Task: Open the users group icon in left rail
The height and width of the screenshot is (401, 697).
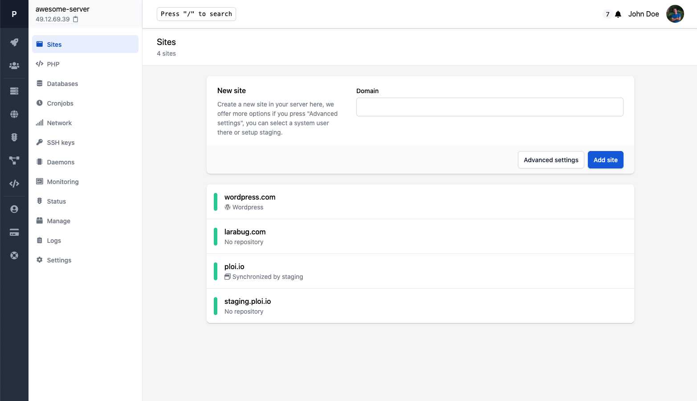Action: tap(14, 65)
